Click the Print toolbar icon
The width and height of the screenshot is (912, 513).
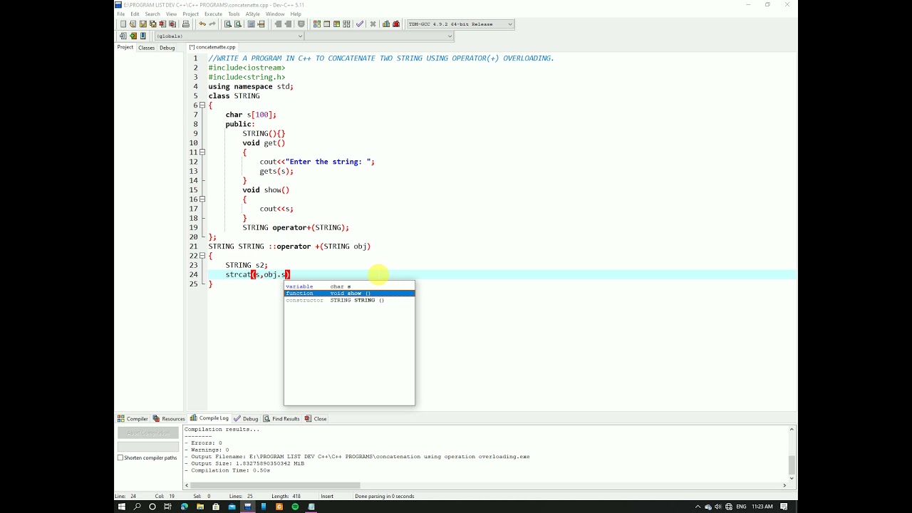186,24
